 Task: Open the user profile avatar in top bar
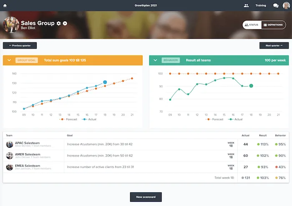[x=286, y=5]
